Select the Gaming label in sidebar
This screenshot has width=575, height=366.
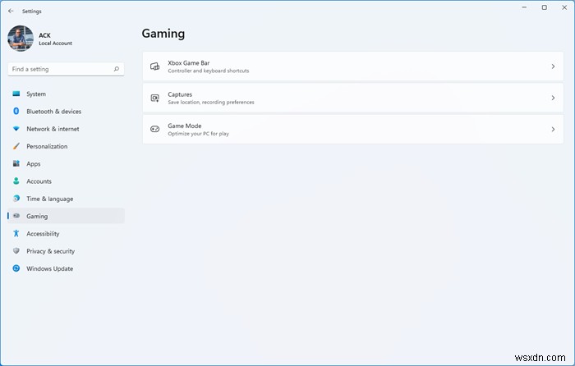[x=37, y=216]
